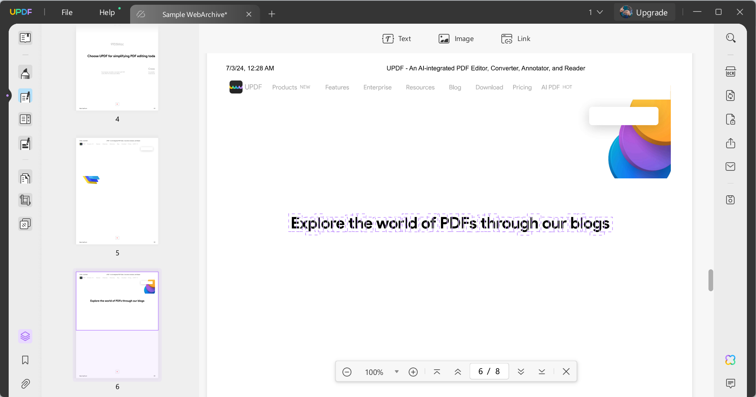This screenshot has height=397, width=756.
Task: Select the Edit PDF tool
Action: [x=25, y=96]
